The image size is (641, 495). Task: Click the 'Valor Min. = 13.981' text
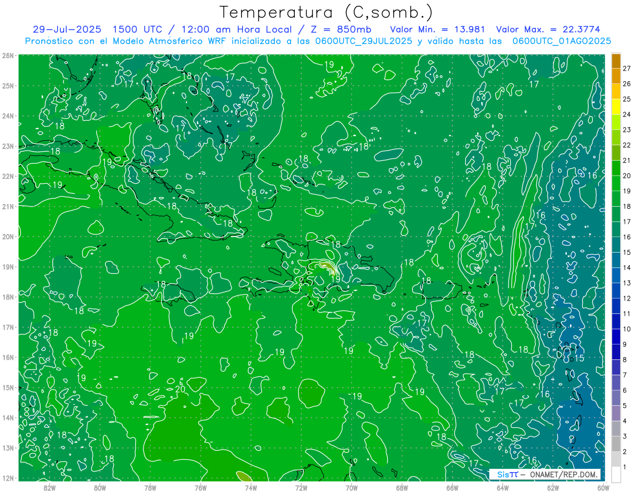437,29
